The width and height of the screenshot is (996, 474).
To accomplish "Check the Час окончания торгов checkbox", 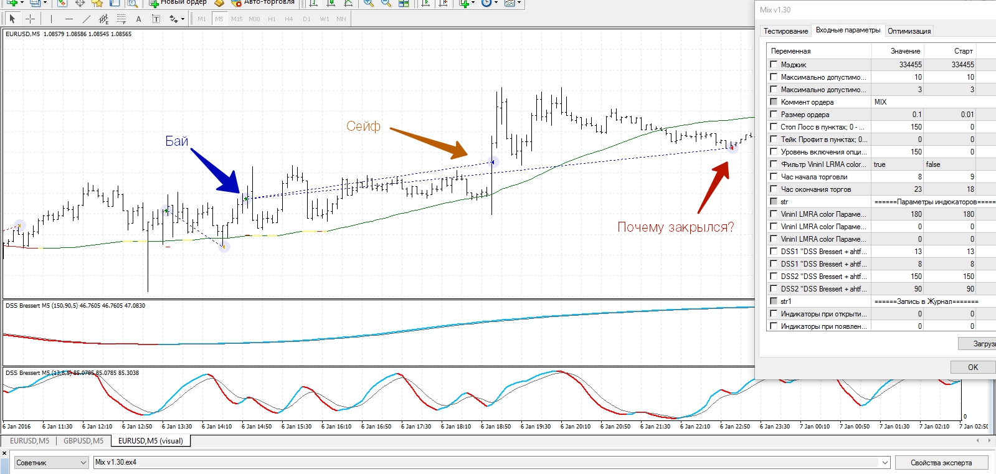I will coord(774,189).
